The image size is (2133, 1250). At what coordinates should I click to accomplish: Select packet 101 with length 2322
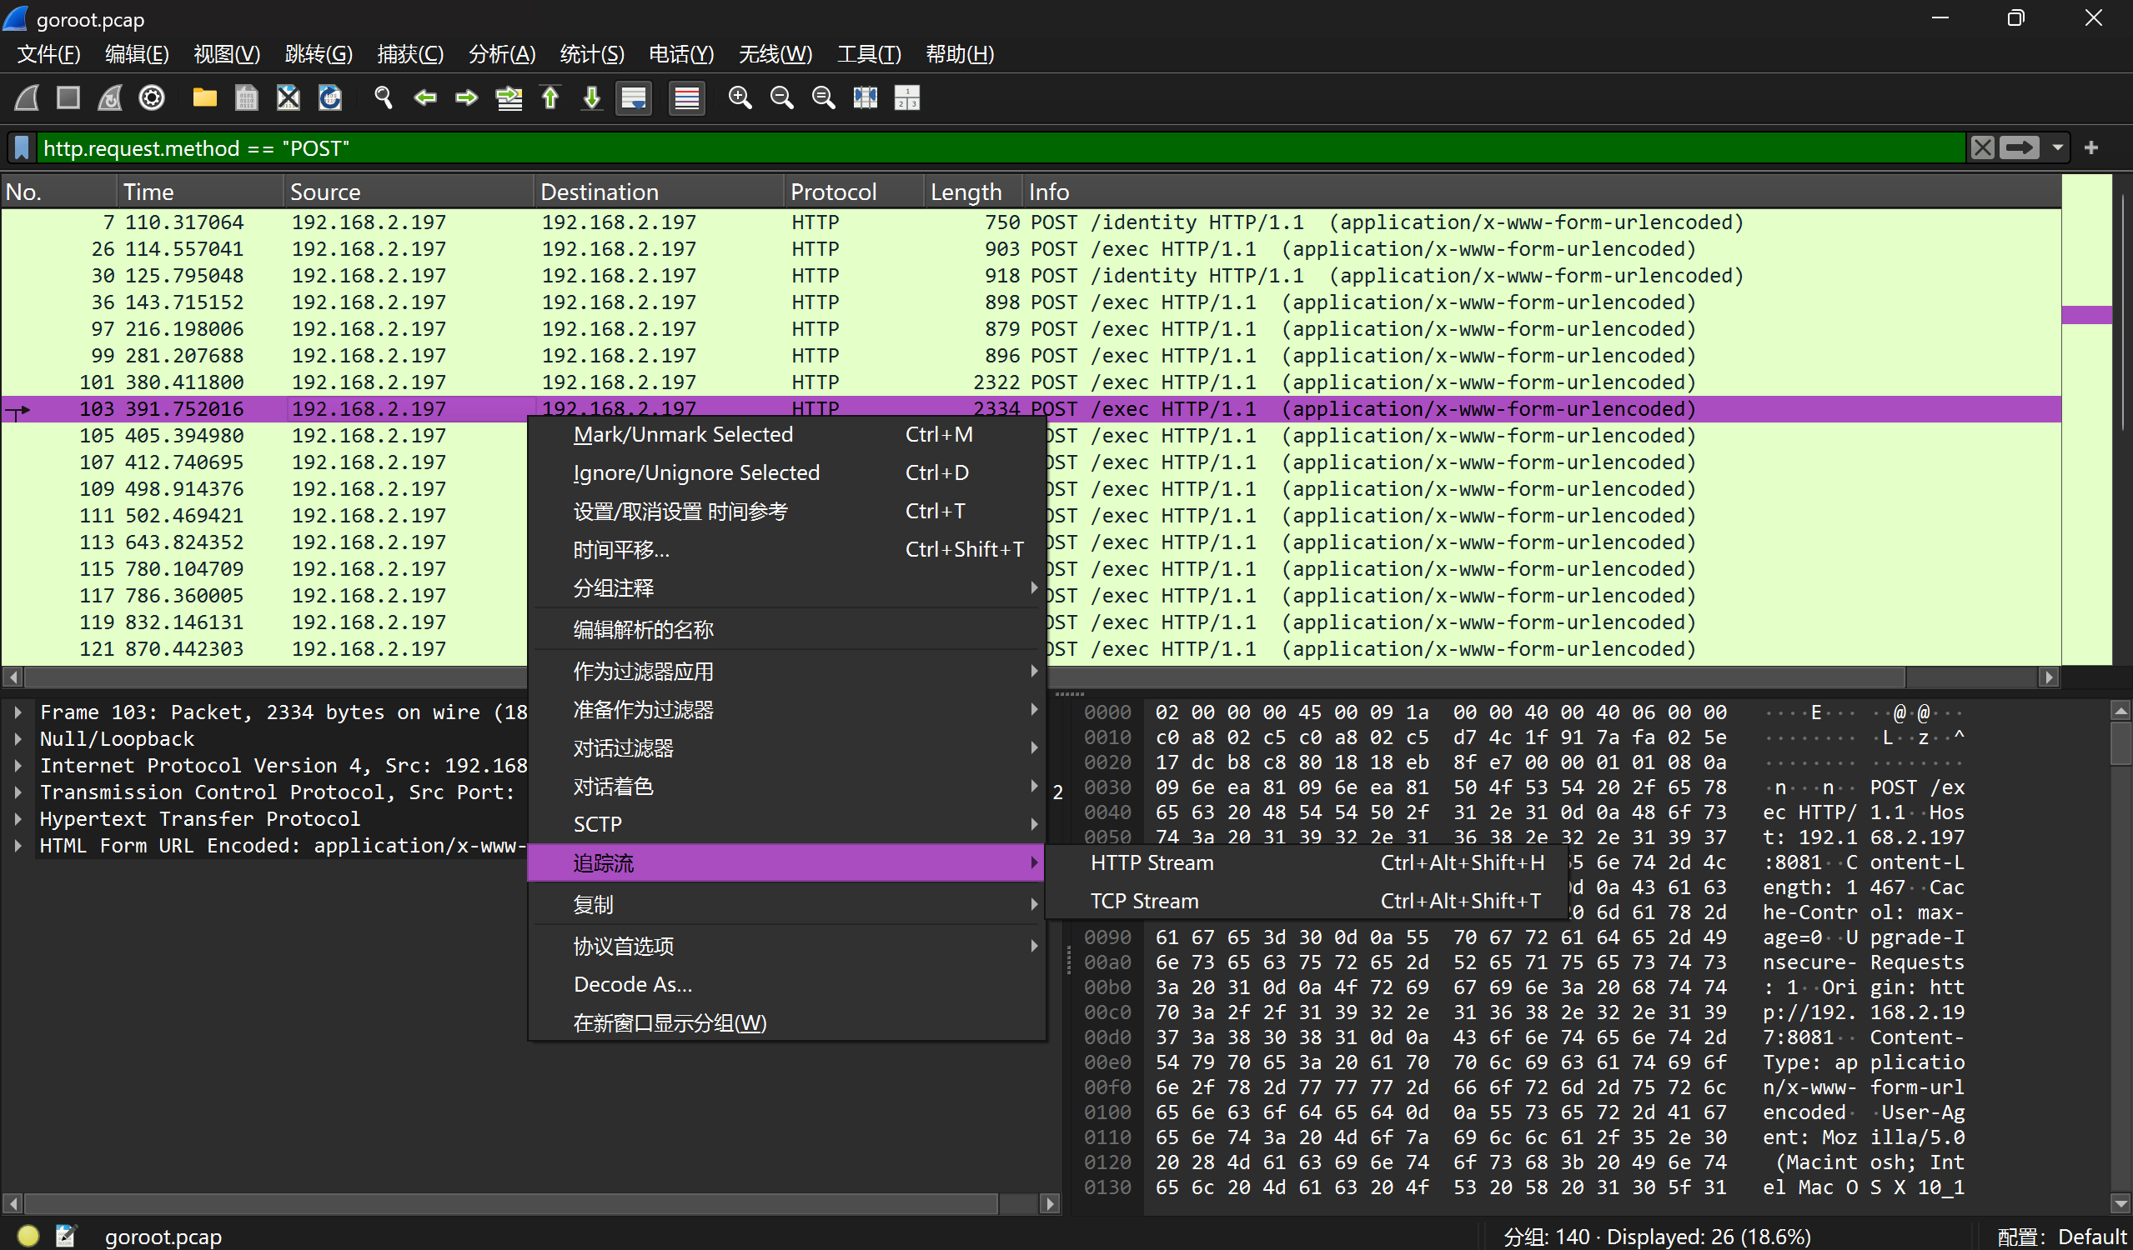(x=1031, y=382)
